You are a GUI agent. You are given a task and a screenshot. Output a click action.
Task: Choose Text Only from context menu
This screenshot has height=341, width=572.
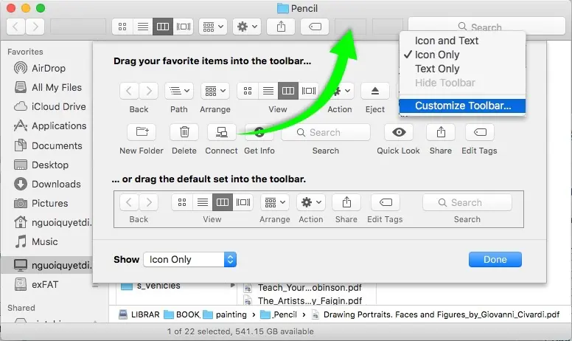[x=437, y=69]
